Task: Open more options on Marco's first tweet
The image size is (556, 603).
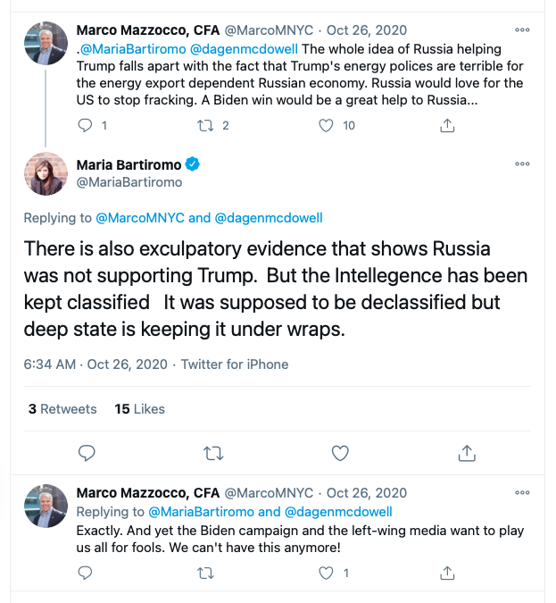Action: coord(522,29)
